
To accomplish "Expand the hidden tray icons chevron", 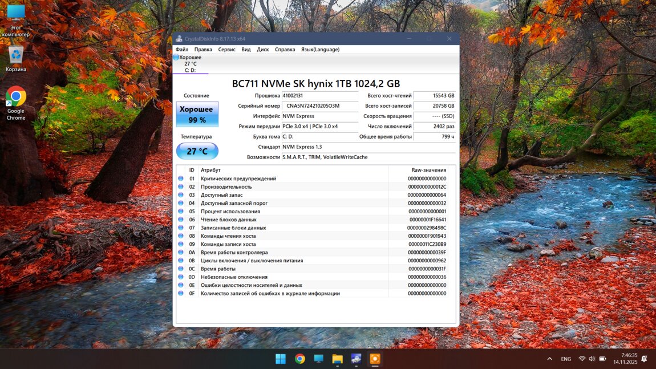I will pyautogui.click(x=549, y=359).
